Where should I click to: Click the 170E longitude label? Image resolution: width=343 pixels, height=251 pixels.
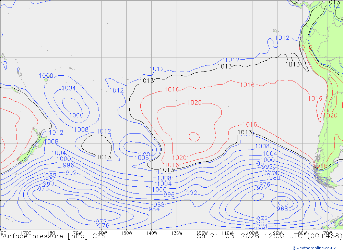(26, 233)
